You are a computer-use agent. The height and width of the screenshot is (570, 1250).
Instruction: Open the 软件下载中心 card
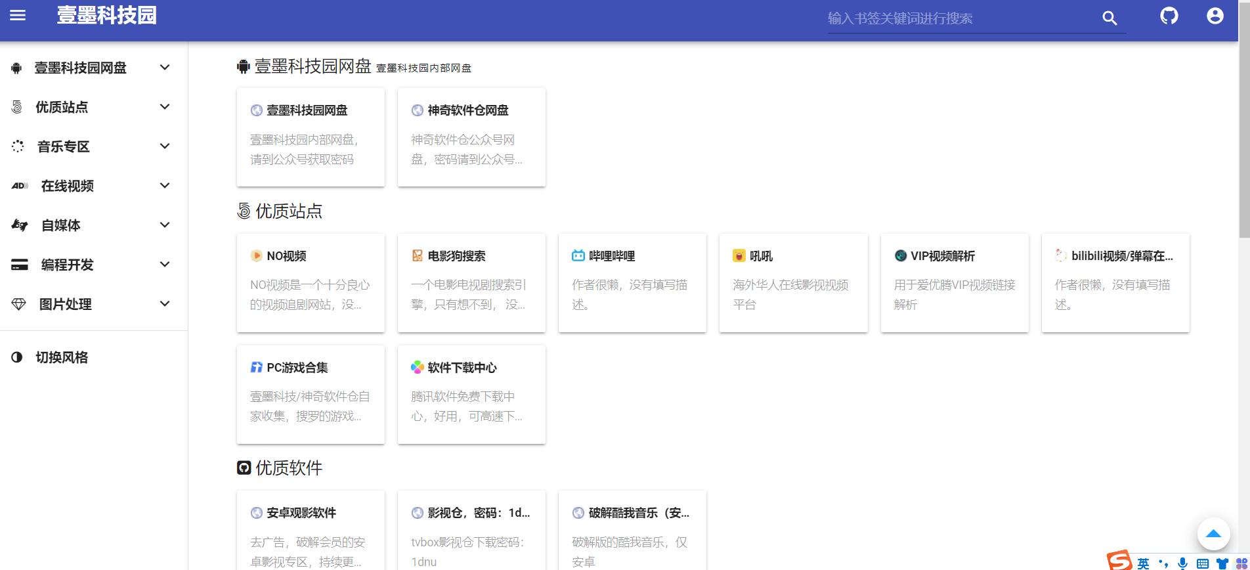pyautogui.click(x=471, y=394)
